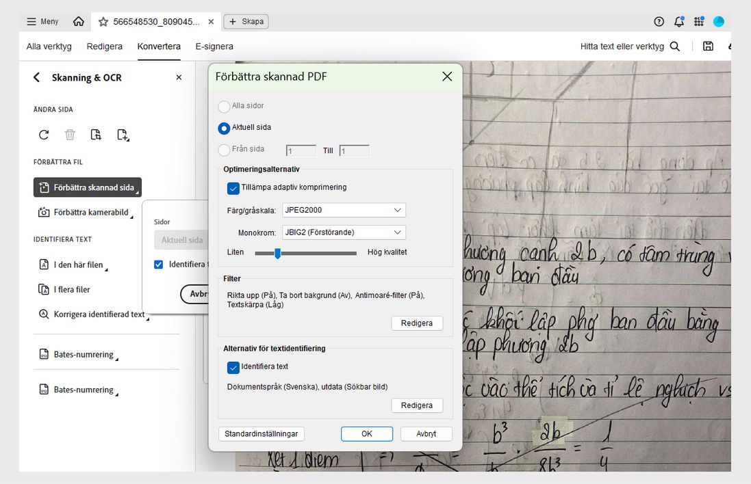
Task: Click the home icon in tab bar
Action: point(78,21)
